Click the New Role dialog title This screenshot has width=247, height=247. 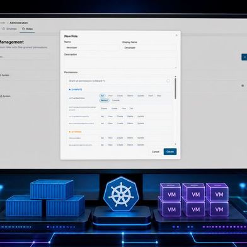coord(71,36)
